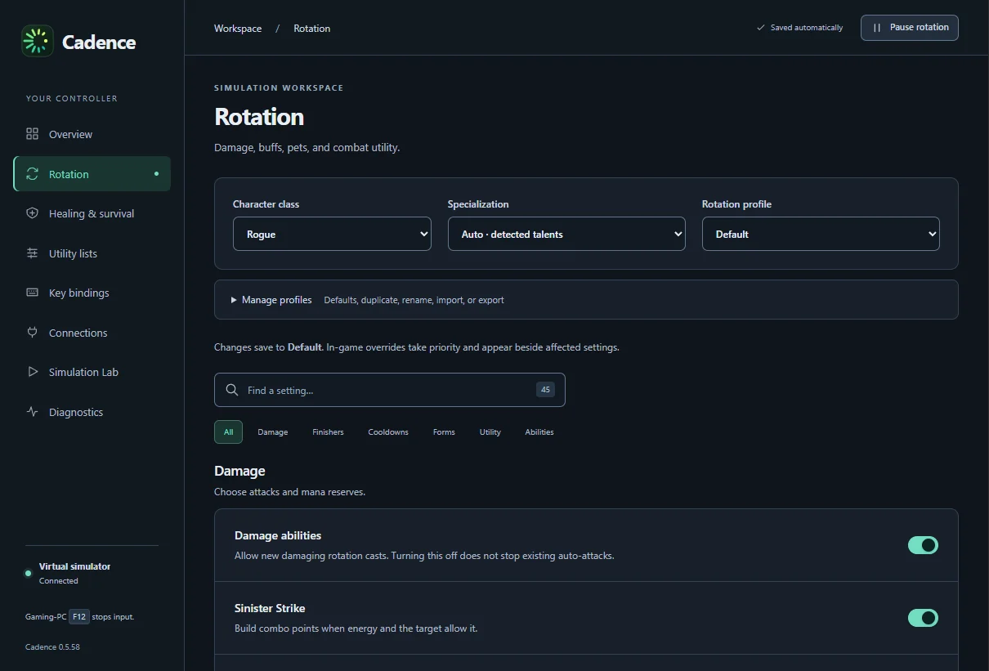Click the Cadence 0.5.58 version text
The height and width of the screenshot is (671, 989).
pos(52,647)
